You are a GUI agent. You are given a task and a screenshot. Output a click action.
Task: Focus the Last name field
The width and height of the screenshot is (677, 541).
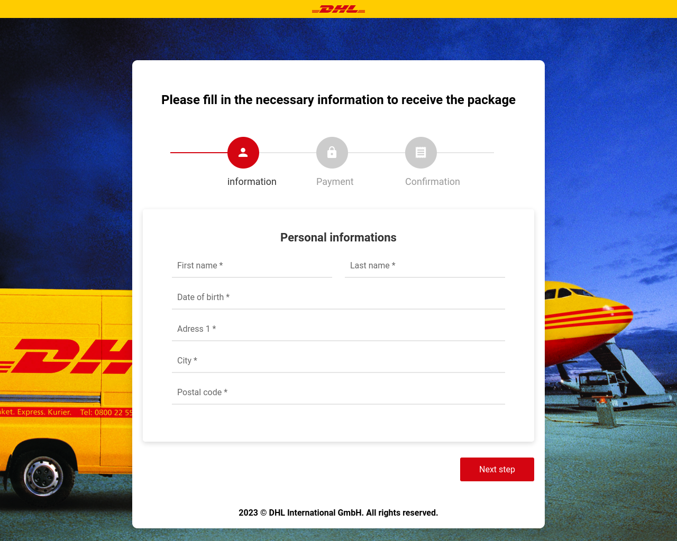[x=425, y=266]
